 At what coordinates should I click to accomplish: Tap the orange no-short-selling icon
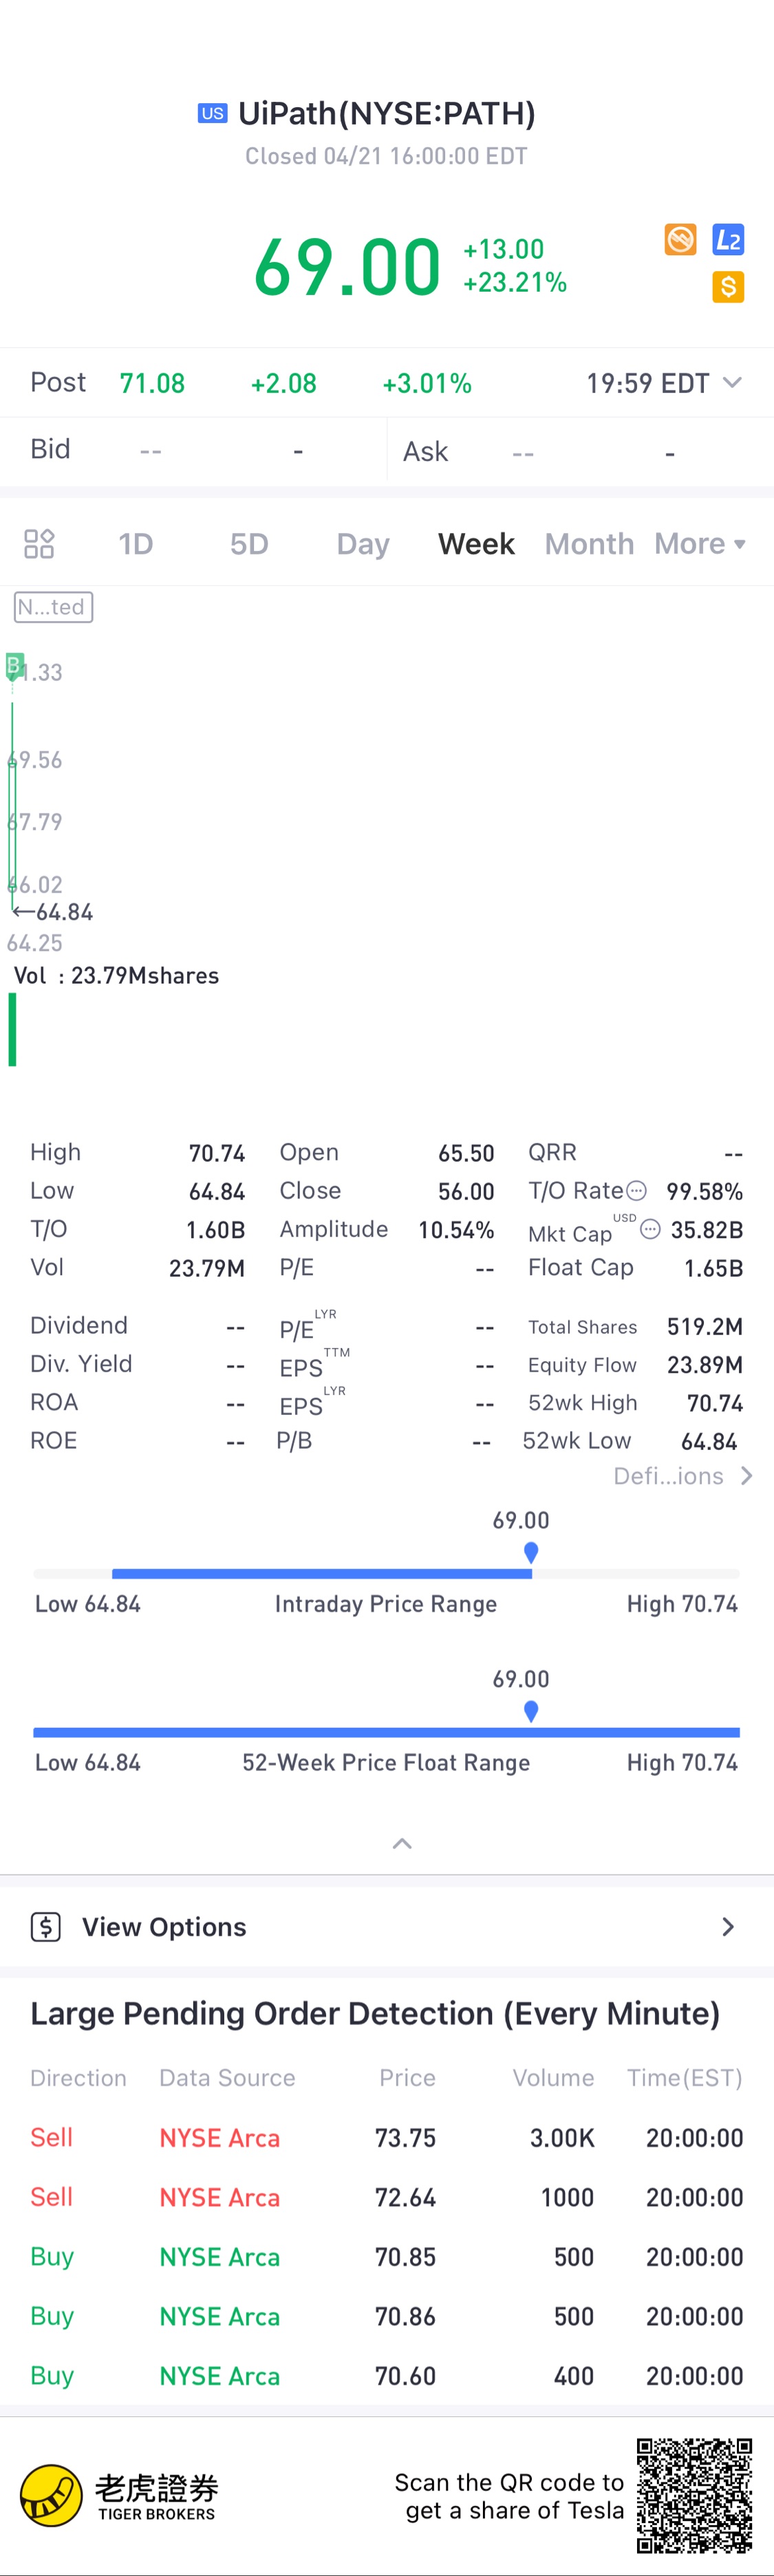point(680,240)
